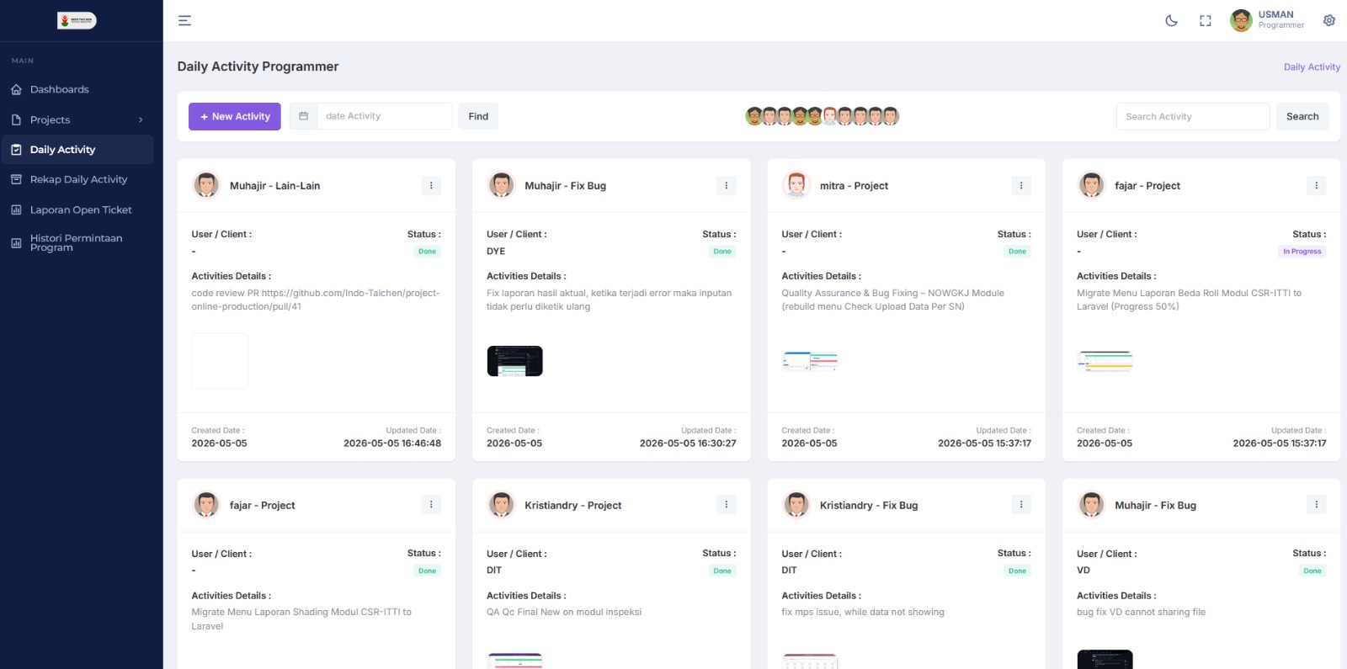Click avatar on Muhajir - Lain-Lain card
This screenshot has width=1347, height=669.
click(x=206, y=185)
